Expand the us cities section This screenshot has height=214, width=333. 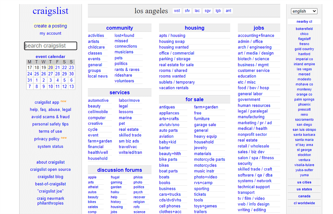(x=304, y=182)
